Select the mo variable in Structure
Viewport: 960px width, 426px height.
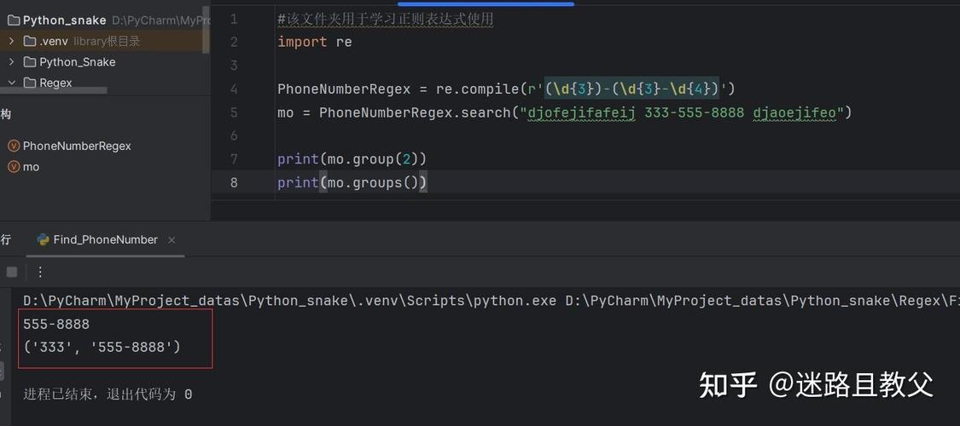(31, 167)
